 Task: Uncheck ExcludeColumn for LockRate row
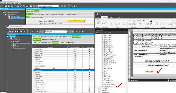tap(75, 74)
